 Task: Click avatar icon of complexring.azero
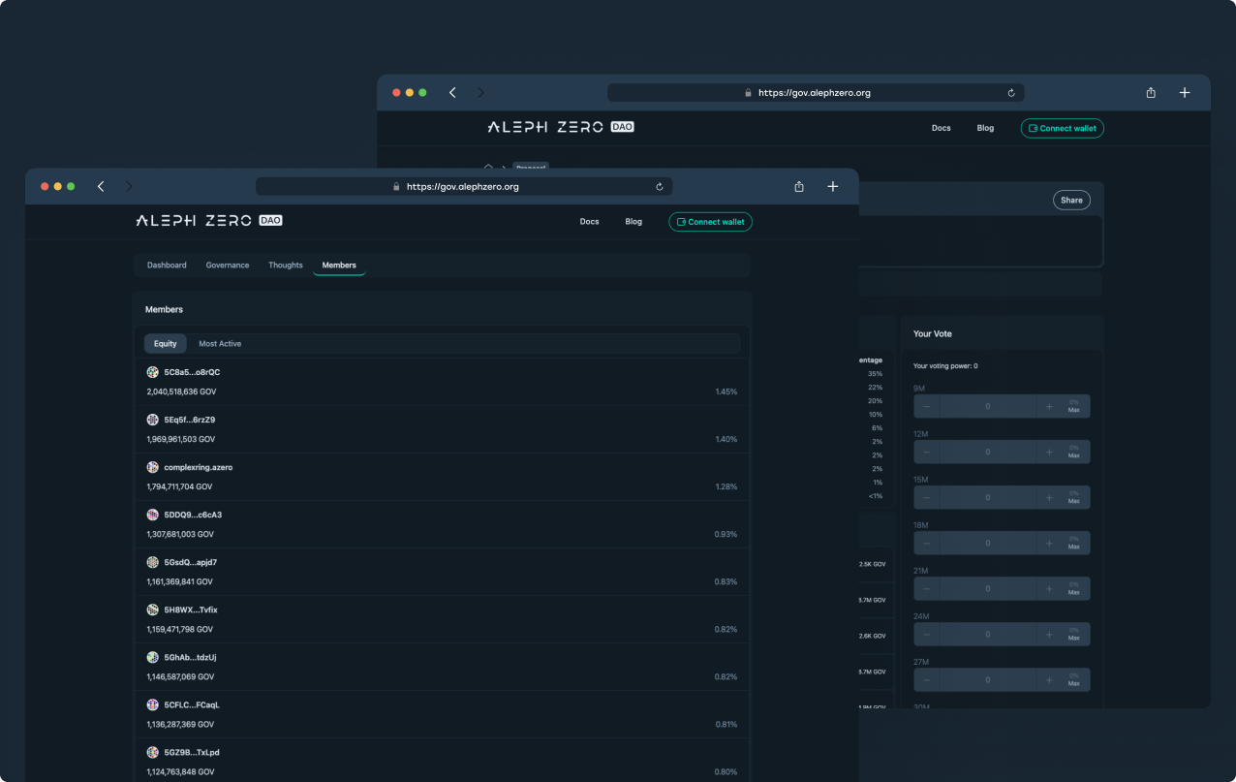(152, 467)
